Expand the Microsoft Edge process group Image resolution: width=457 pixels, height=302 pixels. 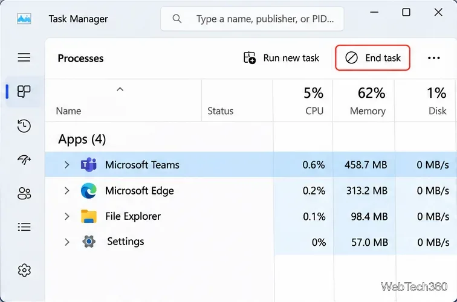click(66, 191)
